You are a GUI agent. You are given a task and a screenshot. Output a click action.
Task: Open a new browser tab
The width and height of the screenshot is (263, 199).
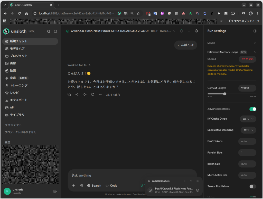tap(58, 5)
